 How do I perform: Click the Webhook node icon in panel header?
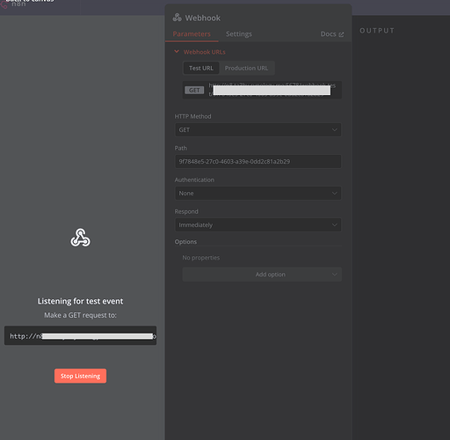(177, 18)
